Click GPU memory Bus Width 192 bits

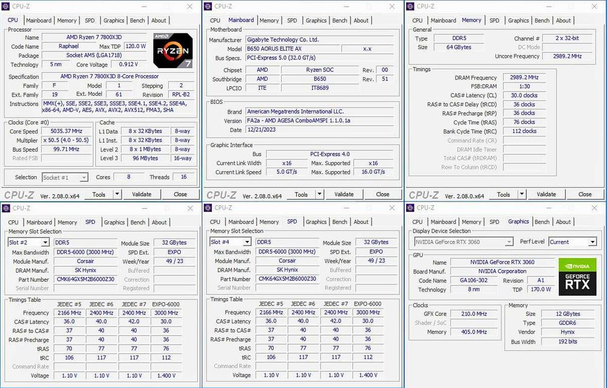(x=568, y=341)
